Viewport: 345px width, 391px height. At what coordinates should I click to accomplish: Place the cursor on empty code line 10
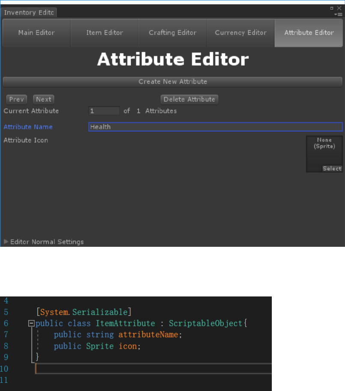click(x=153, y=369)
